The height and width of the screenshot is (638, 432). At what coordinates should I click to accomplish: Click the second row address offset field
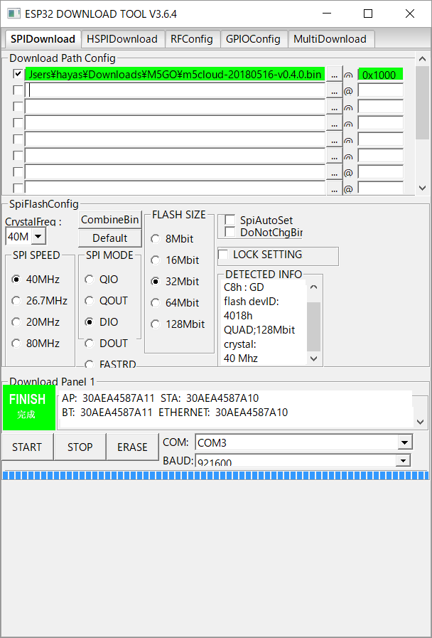click(380, 90)
